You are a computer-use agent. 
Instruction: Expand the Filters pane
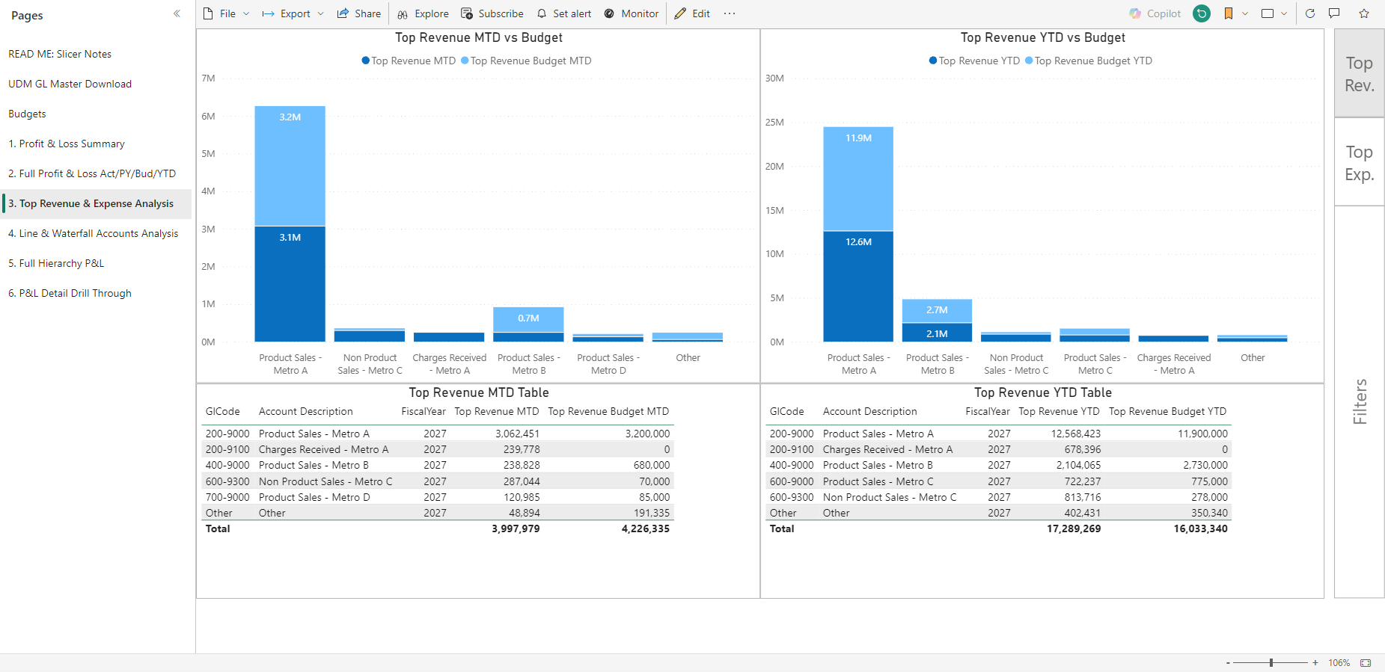click(1359, 401)
